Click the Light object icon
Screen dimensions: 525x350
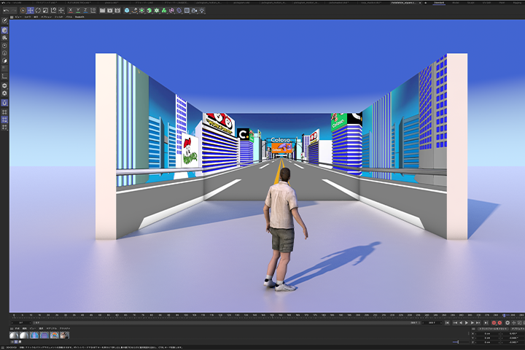pyautogui.click(x=202, y=10)
